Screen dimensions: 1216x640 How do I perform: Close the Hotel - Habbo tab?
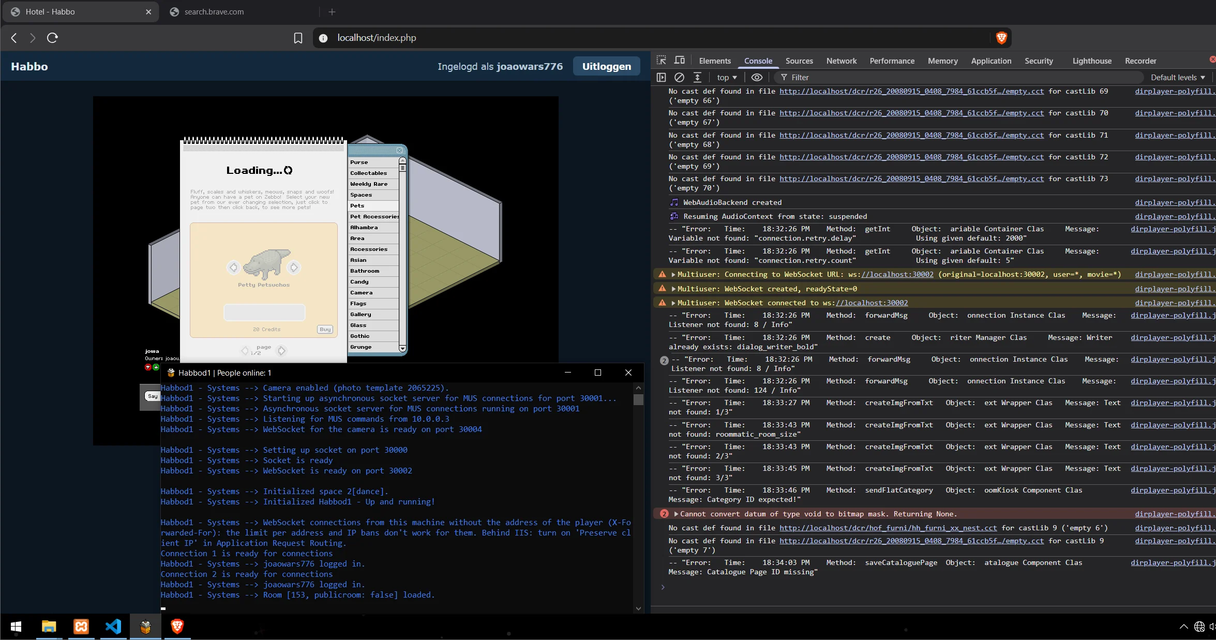point(148,12)
